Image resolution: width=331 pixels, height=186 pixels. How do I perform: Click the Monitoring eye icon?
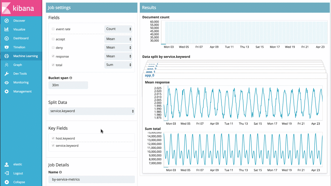[x=7, y=83]
